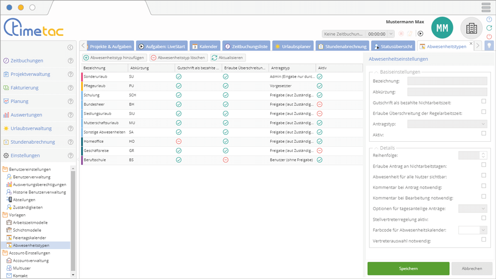Open help icon next to Zeitbuchungen
This screenshot has width=496, height=279.
click(71, 61)
